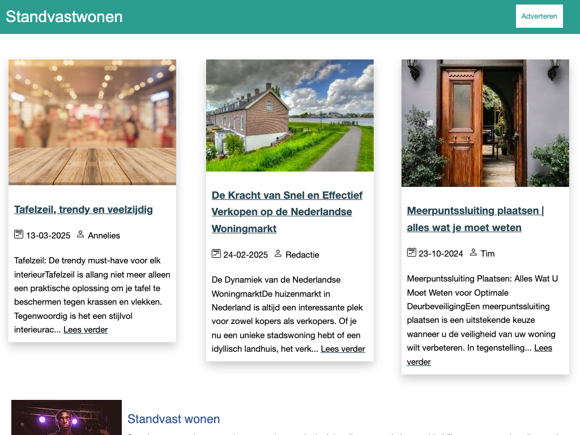Click the Standvast wonen heading at bottom

pyautogui.click(x=173, y=419)
